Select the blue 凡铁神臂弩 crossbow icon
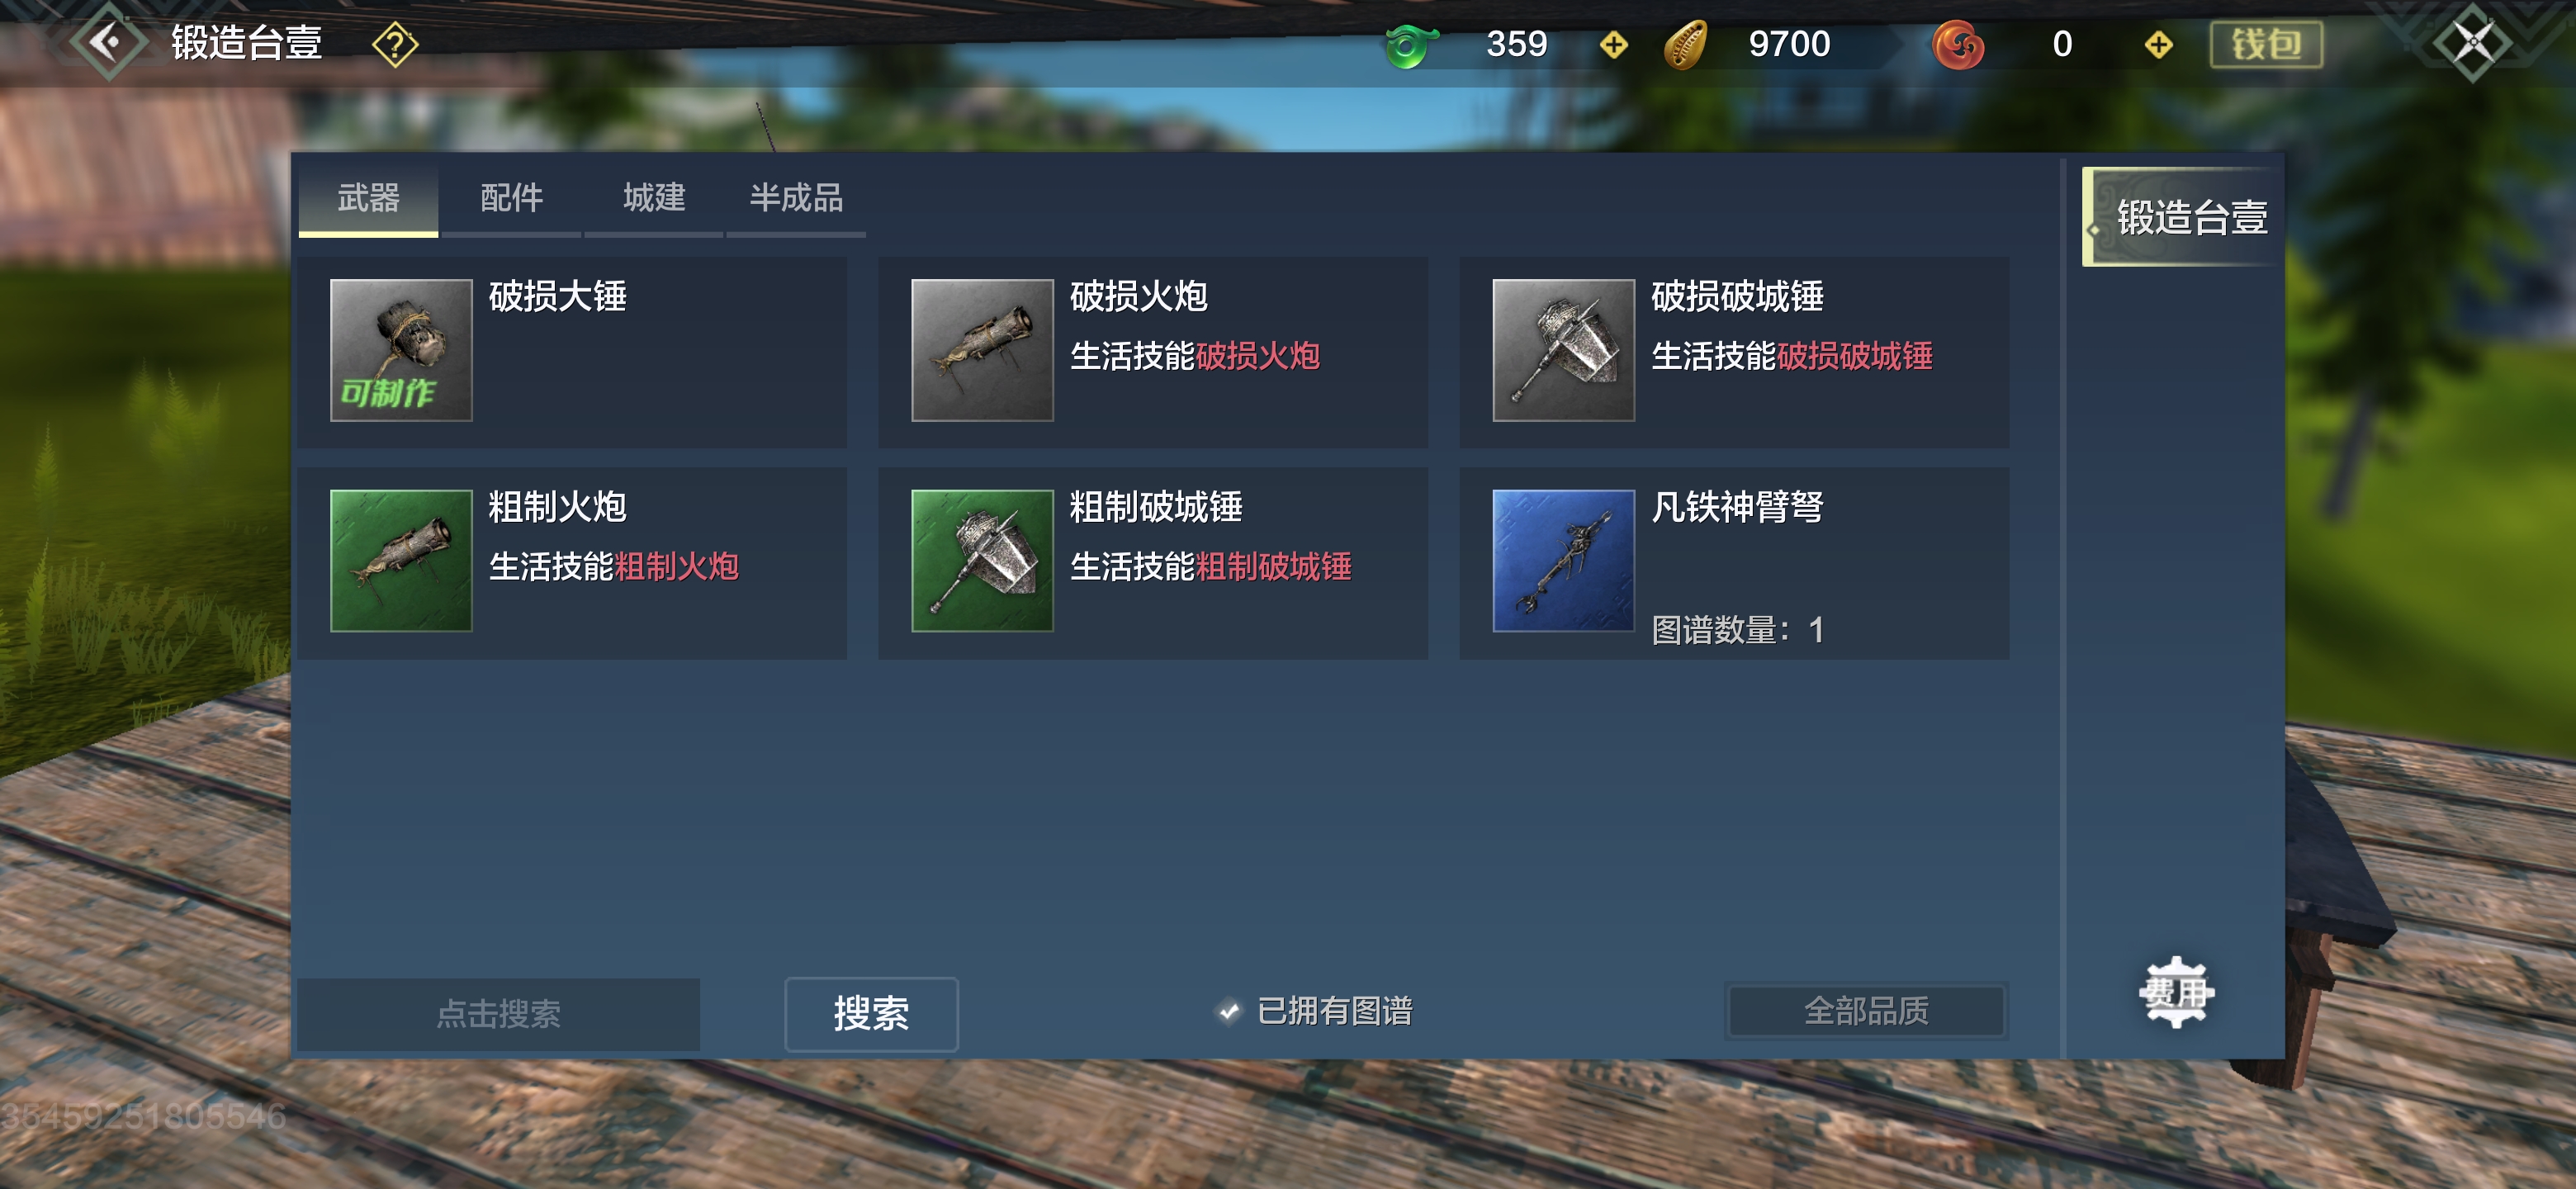This screenshot has height=1189, width=2576. point(1563,560)
